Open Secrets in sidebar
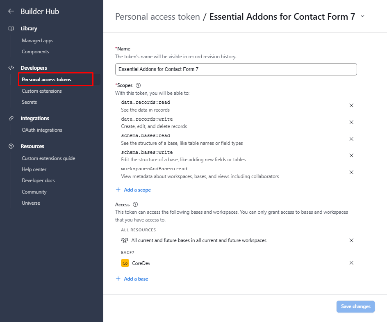Image resolution: width=387 pixels, height=322 pixels. click(x=30, y=102)
